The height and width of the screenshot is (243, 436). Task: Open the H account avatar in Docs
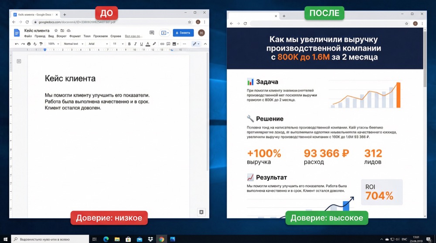[201, 33]
